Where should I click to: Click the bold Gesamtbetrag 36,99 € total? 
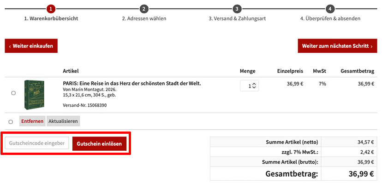[x=361, y=174]
